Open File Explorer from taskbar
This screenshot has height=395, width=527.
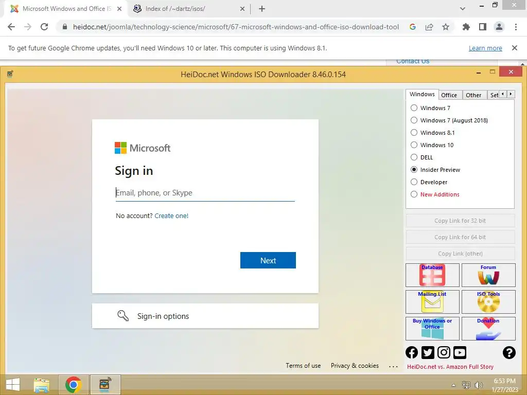(42, 385)
